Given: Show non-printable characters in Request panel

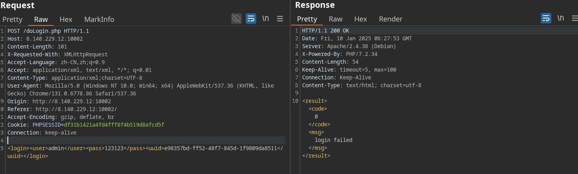Looking at the screenshot, I should (265, 18).
